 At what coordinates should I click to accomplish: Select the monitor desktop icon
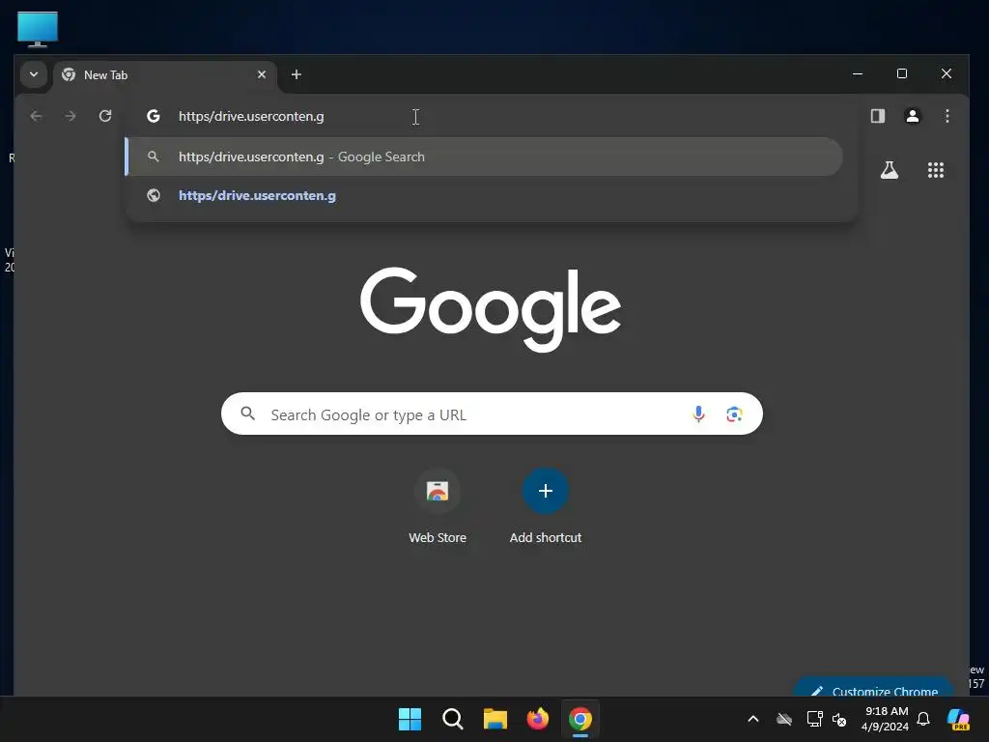coord(38,29)
